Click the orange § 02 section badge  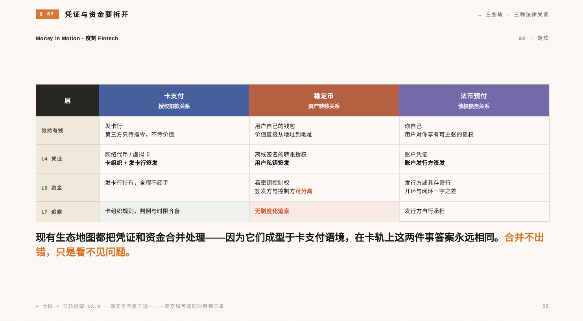(x=47, y=14)
